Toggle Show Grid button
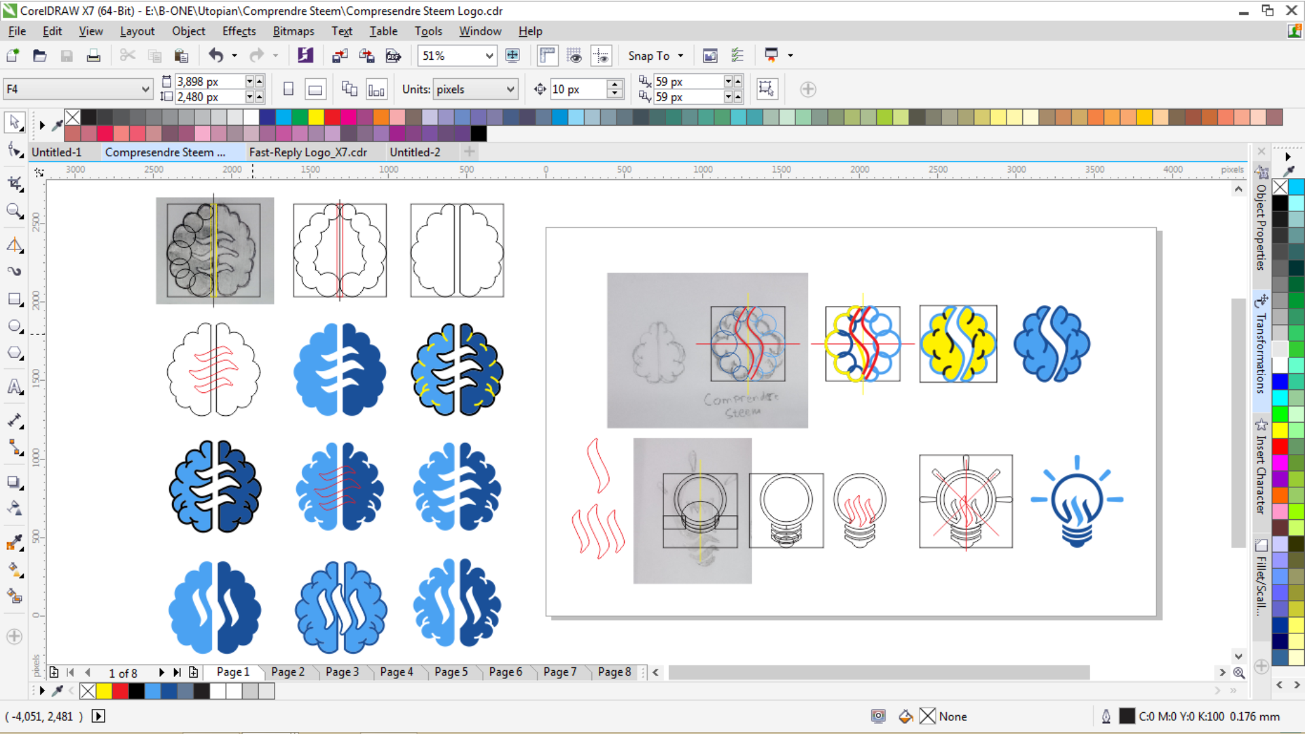Viewport: 1305px width, 734px height. point(574,56)
